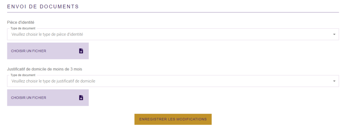Choose a file for the proof of address

(48, 98)
